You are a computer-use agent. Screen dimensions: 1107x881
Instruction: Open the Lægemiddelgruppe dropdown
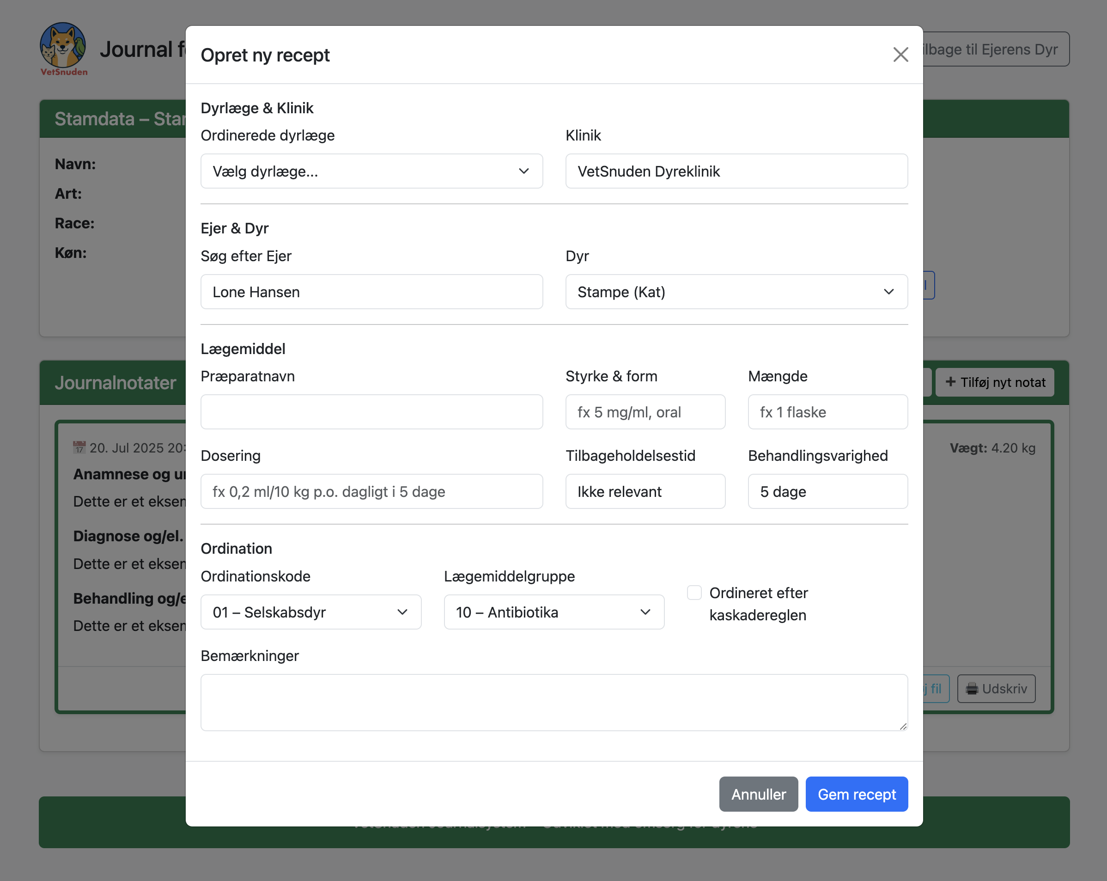click(x=554, y=612)
